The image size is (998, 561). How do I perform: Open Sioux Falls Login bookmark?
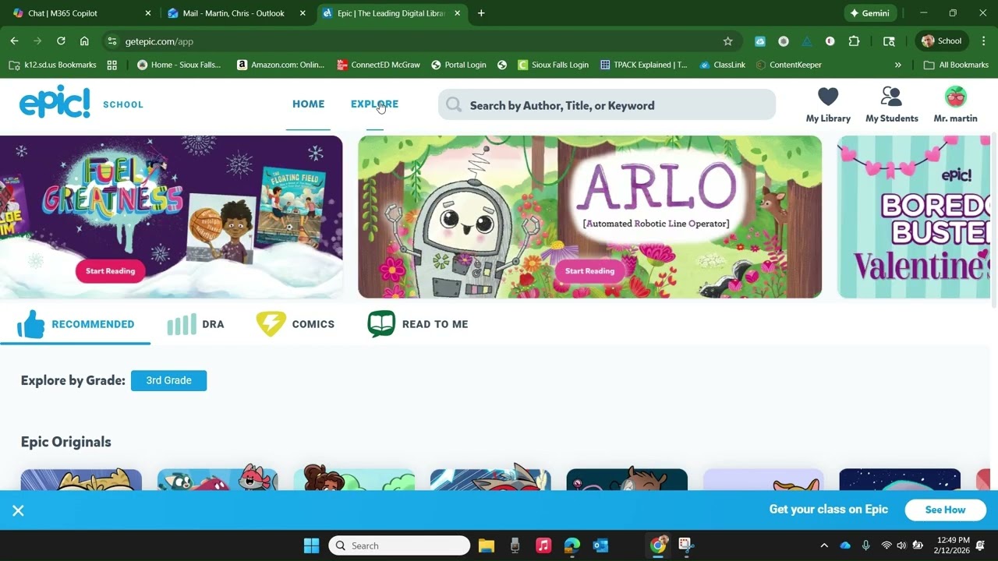pyautogui.click(x=553, y=65)
